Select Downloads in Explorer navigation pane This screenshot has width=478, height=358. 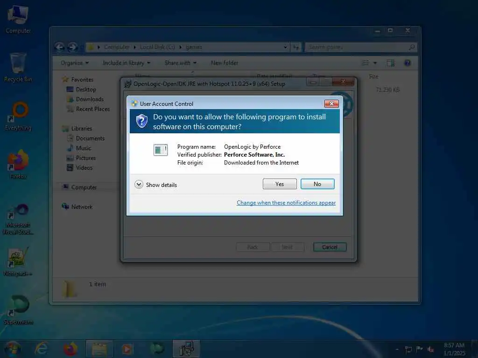click(x=90, y=99)
